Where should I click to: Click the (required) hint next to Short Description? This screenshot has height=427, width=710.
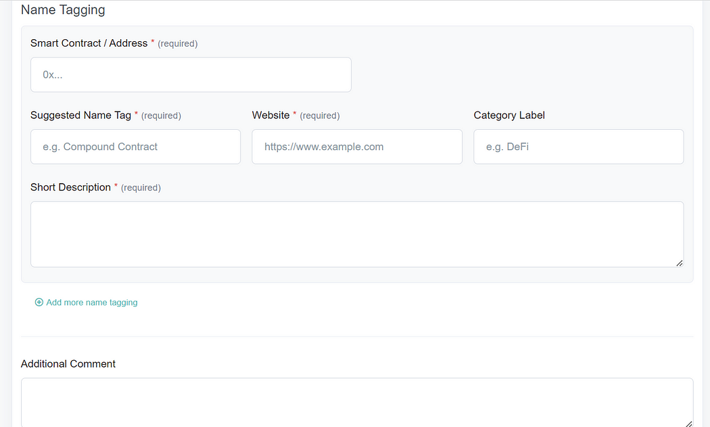pyautogui.click(x=141, y=188)
